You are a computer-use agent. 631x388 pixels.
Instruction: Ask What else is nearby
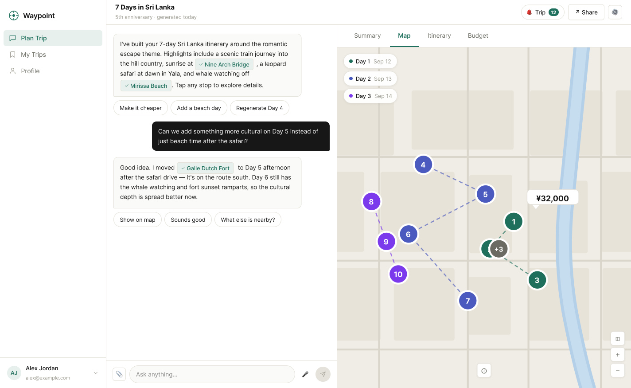coord(248,220)
